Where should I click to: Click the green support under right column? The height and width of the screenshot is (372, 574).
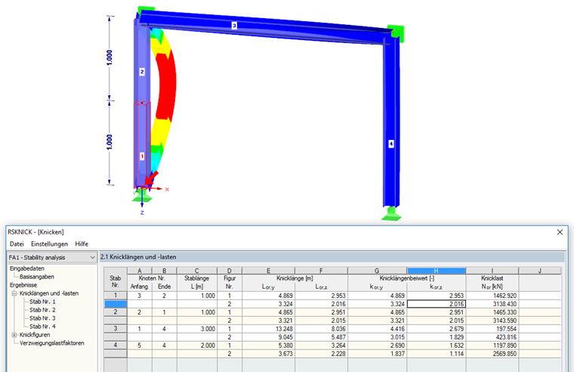[x=391, y=214]
